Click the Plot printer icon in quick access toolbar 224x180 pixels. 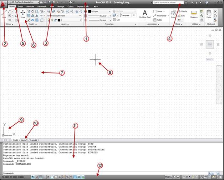click(x=71, y=2)
